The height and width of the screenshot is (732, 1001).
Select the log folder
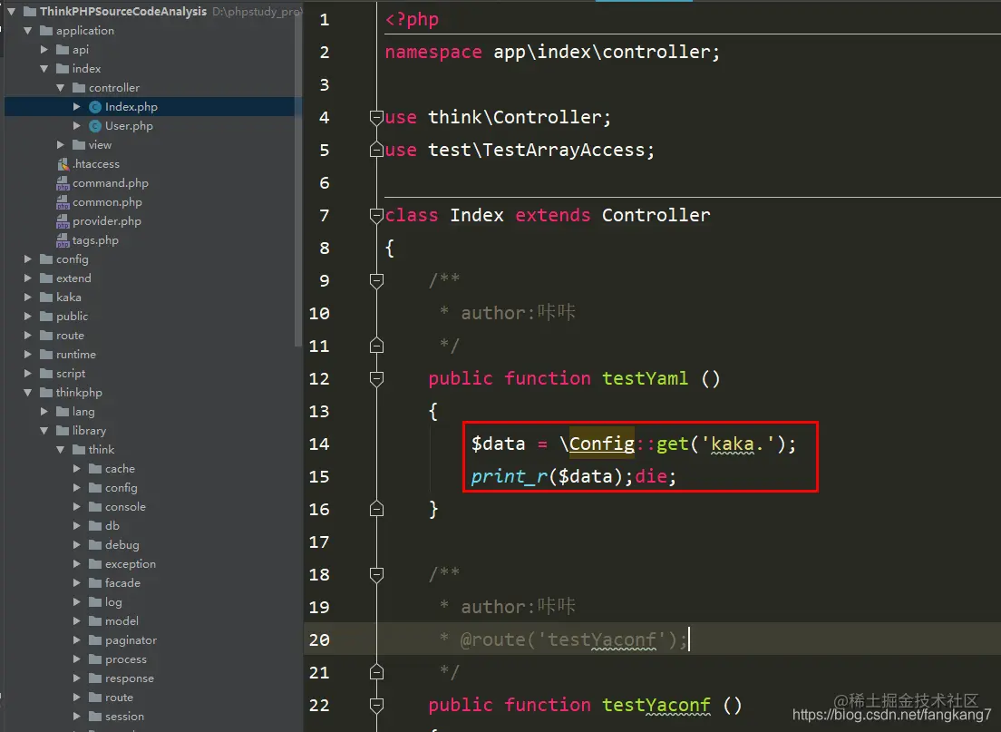113,602
